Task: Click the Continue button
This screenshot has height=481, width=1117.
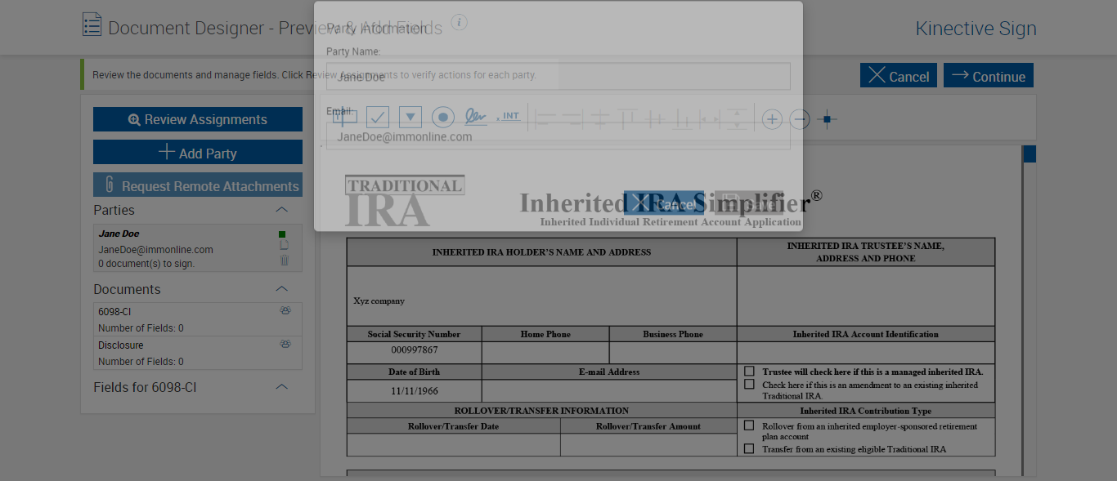Action: click(x=989, y=75)
